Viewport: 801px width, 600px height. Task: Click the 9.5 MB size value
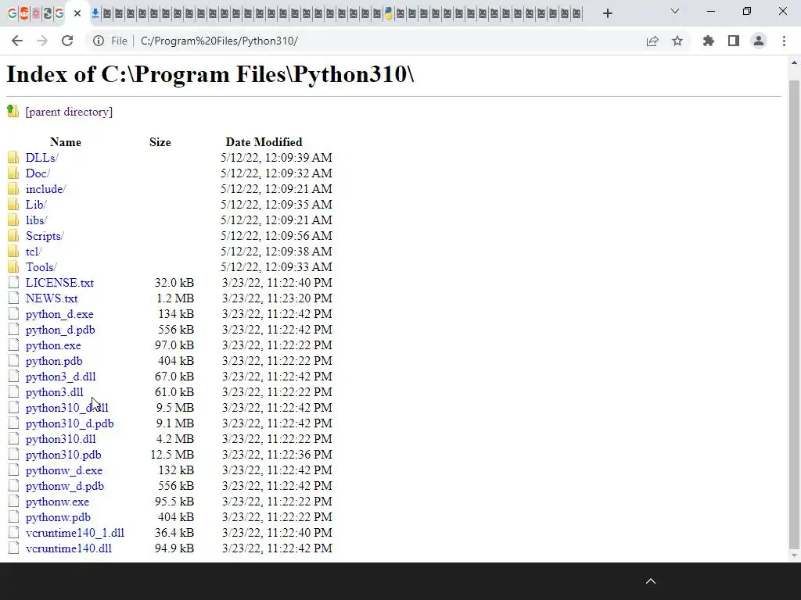175,408
